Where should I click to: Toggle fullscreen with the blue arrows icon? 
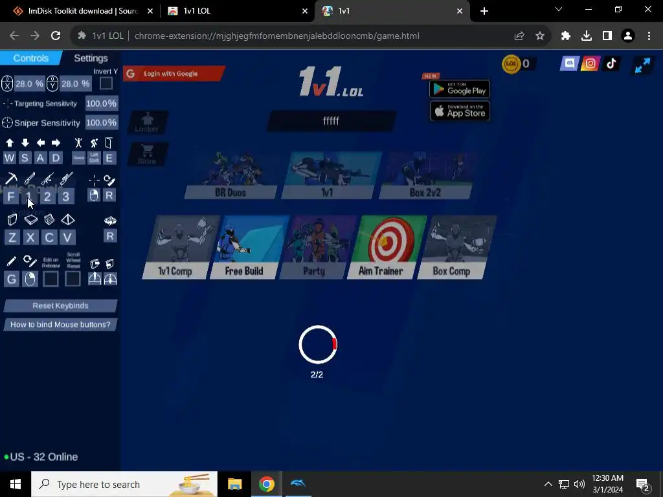tap(642, 65)
